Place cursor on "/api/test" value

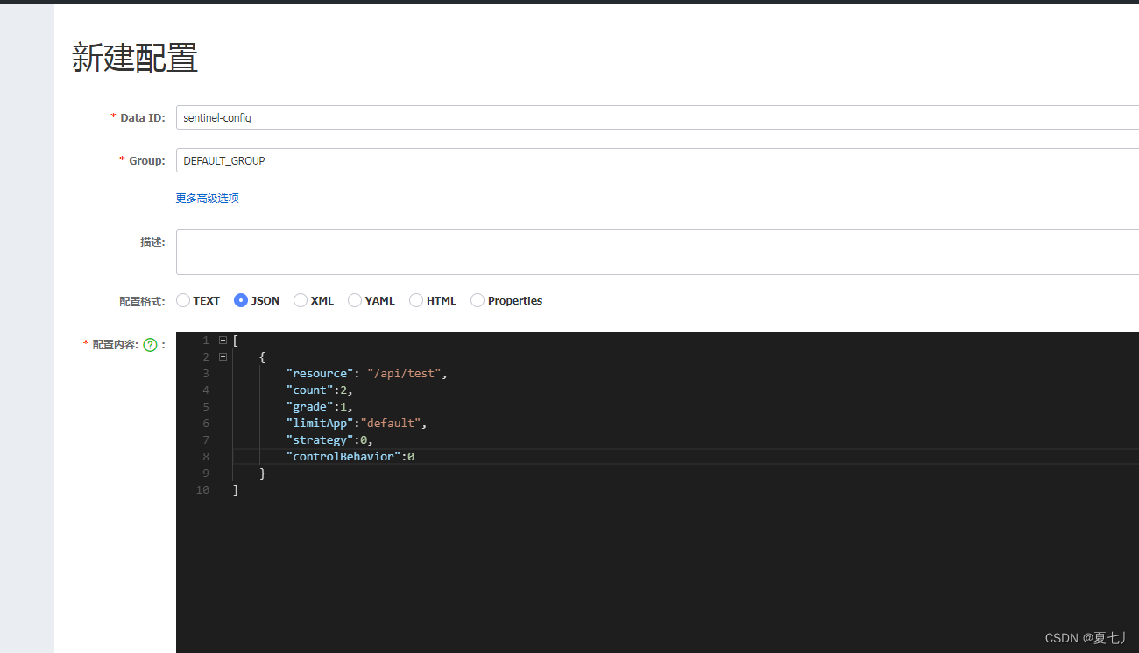404,373
